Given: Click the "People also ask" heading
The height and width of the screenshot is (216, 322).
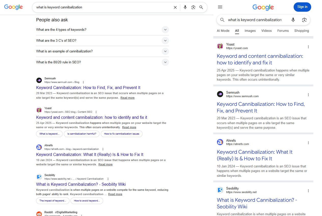Looking at the screenshot, I should 52,20.
